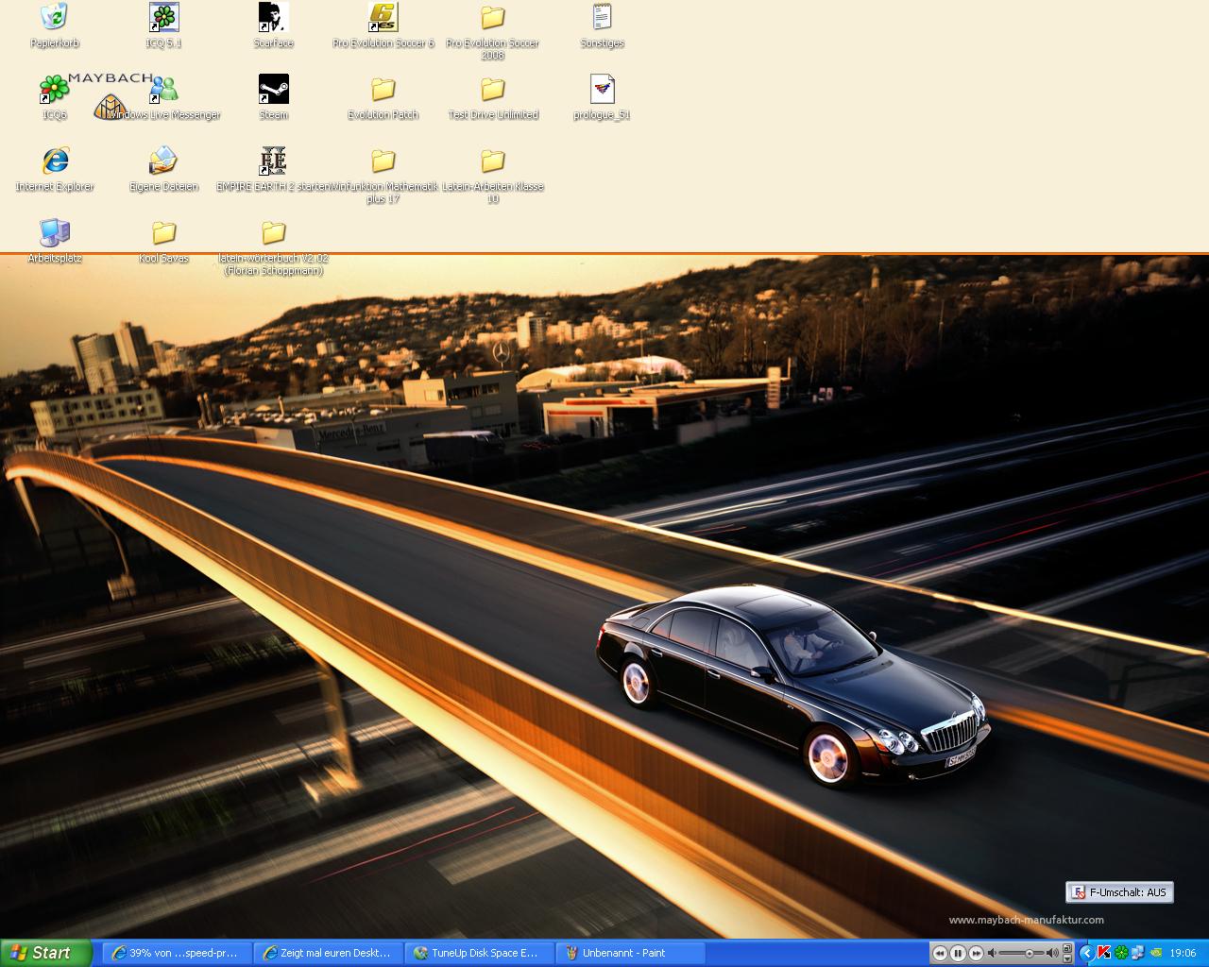Mute the media player speaker icon

992,953
